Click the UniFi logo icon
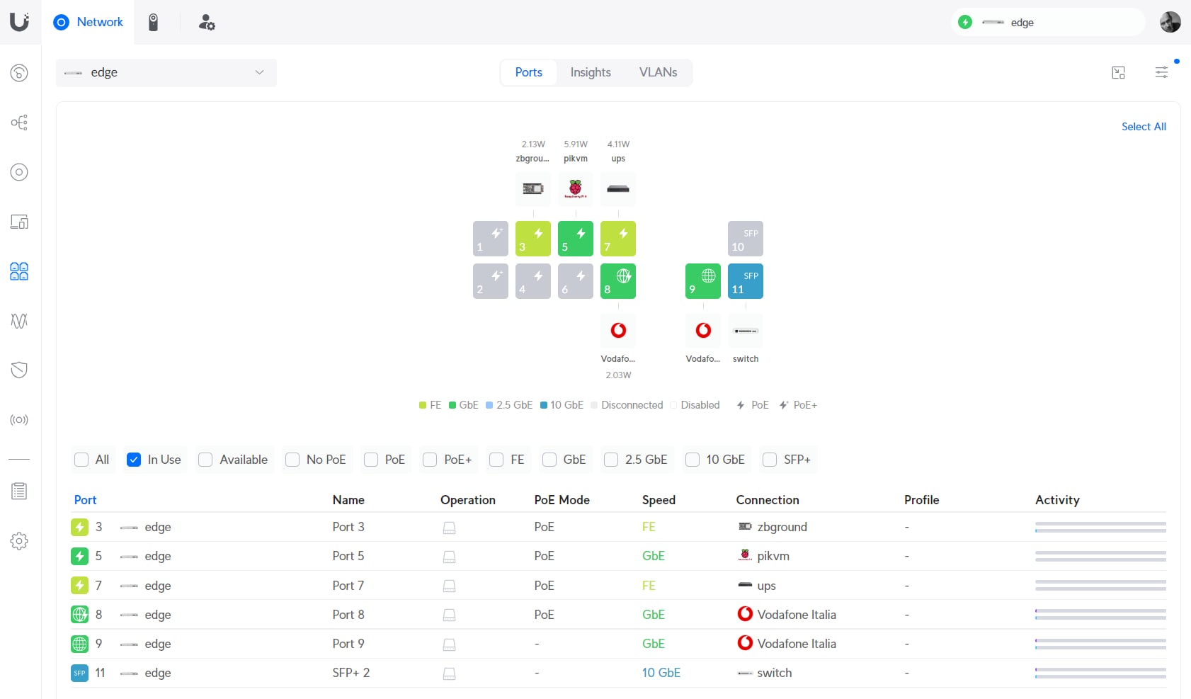The width and height of the screenshot is (1191, 699). coord(20,22)
